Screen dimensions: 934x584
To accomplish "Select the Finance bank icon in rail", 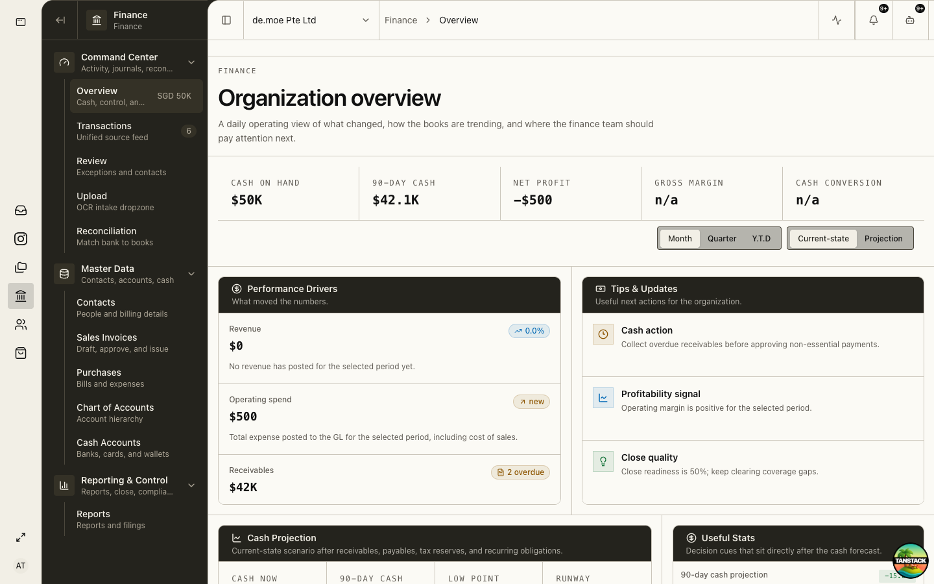I will point(21,296).
